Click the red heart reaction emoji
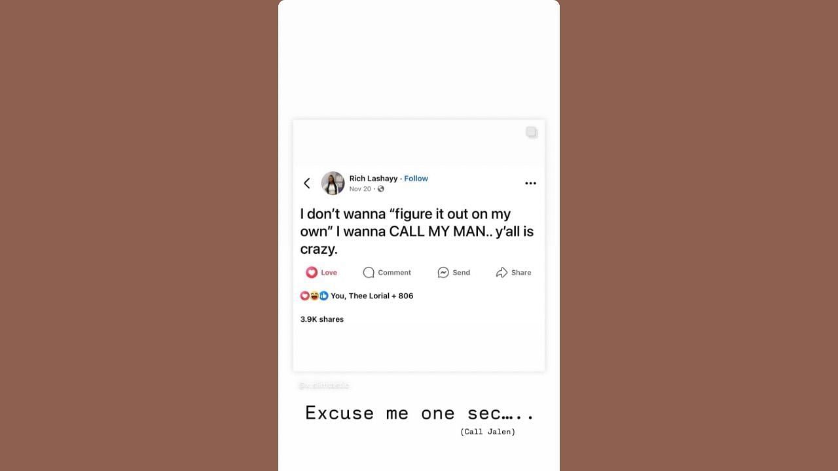Viewport: 838px width, 471px height. click(x=304, y=296)
